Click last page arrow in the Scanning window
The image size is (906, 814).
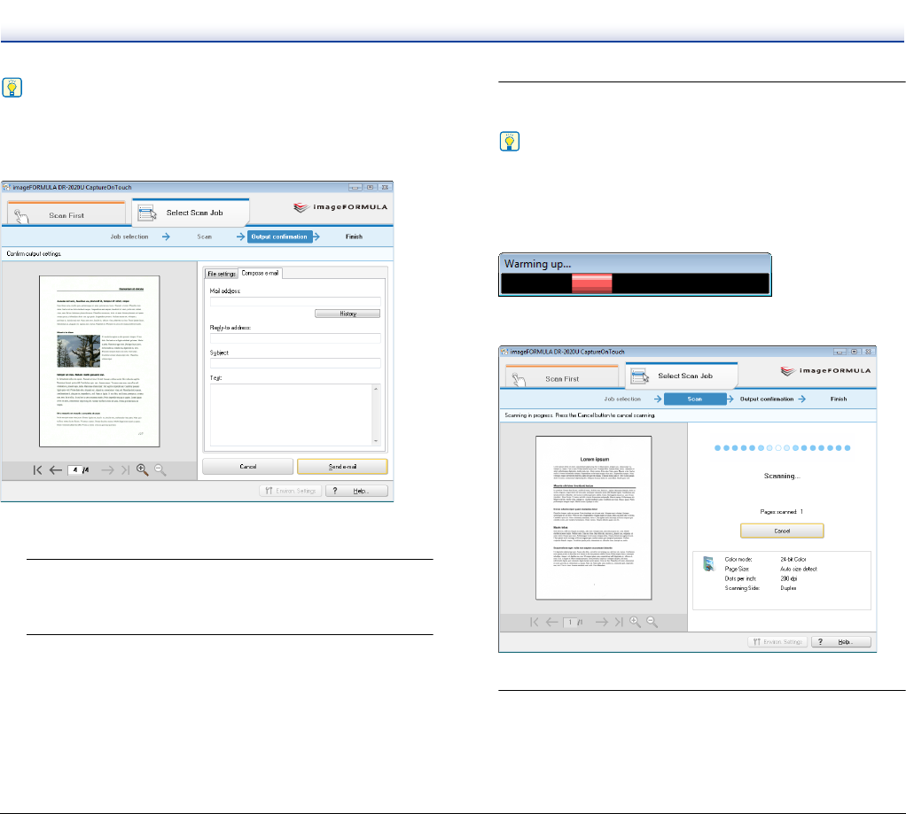[x=618, y=622]
